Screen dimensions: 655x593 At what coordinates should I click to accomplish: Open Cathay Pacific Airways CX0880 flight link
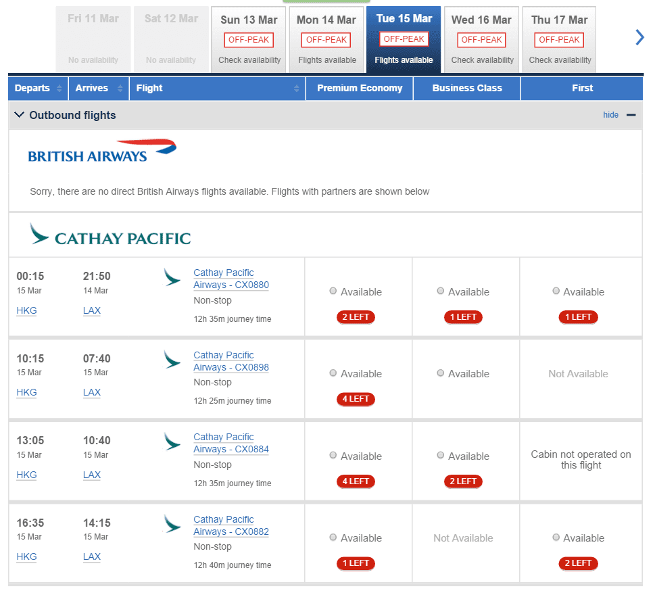(231, 279)
